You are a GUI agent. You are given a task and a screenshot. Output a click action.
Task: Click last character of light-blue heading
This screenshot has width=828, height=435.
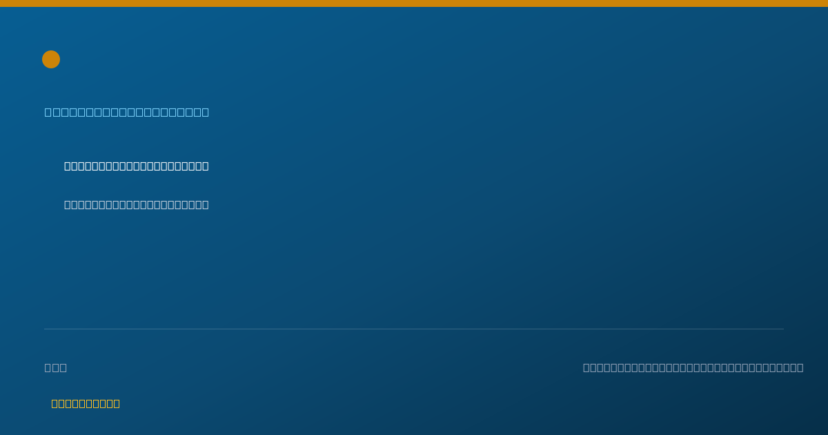[206, 112]
